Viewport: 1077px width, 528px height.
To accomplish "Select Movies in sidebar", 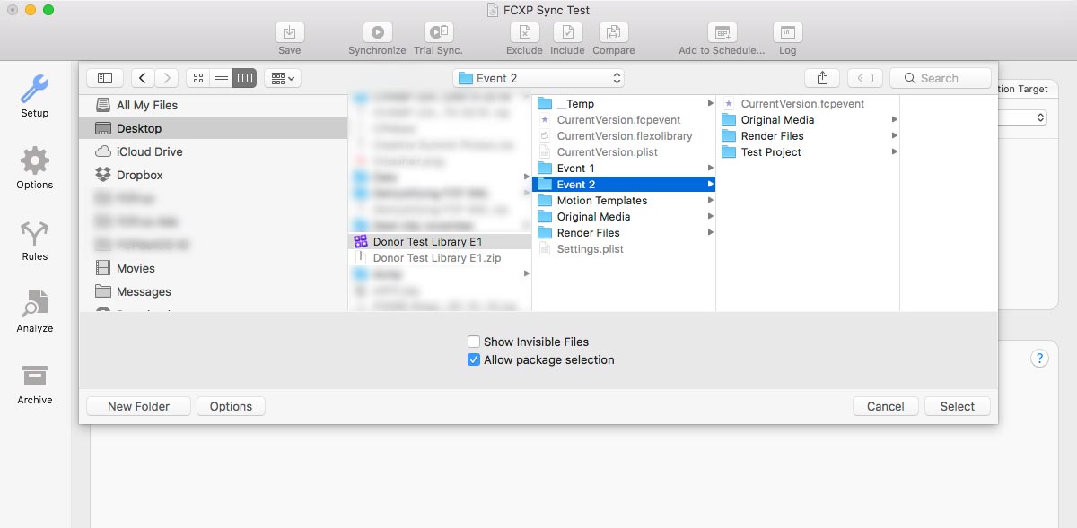I will pos(213,268).
